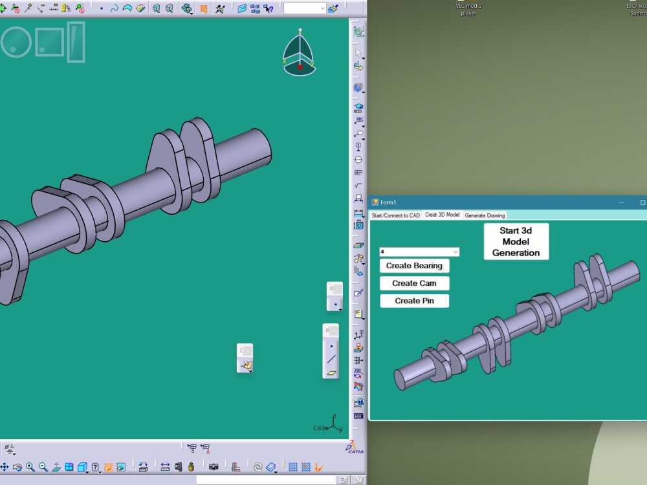Click the Text with ABC annotation icon
This screenshot has height=485, width=647.
[358, 120]
